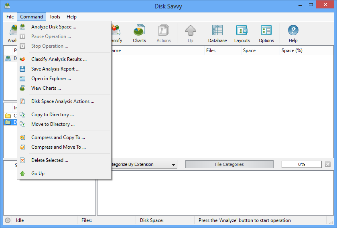The height and width of the screenshot is (228, 337).
Task: Sort by the Files column header
Action: tap(223, 50)
